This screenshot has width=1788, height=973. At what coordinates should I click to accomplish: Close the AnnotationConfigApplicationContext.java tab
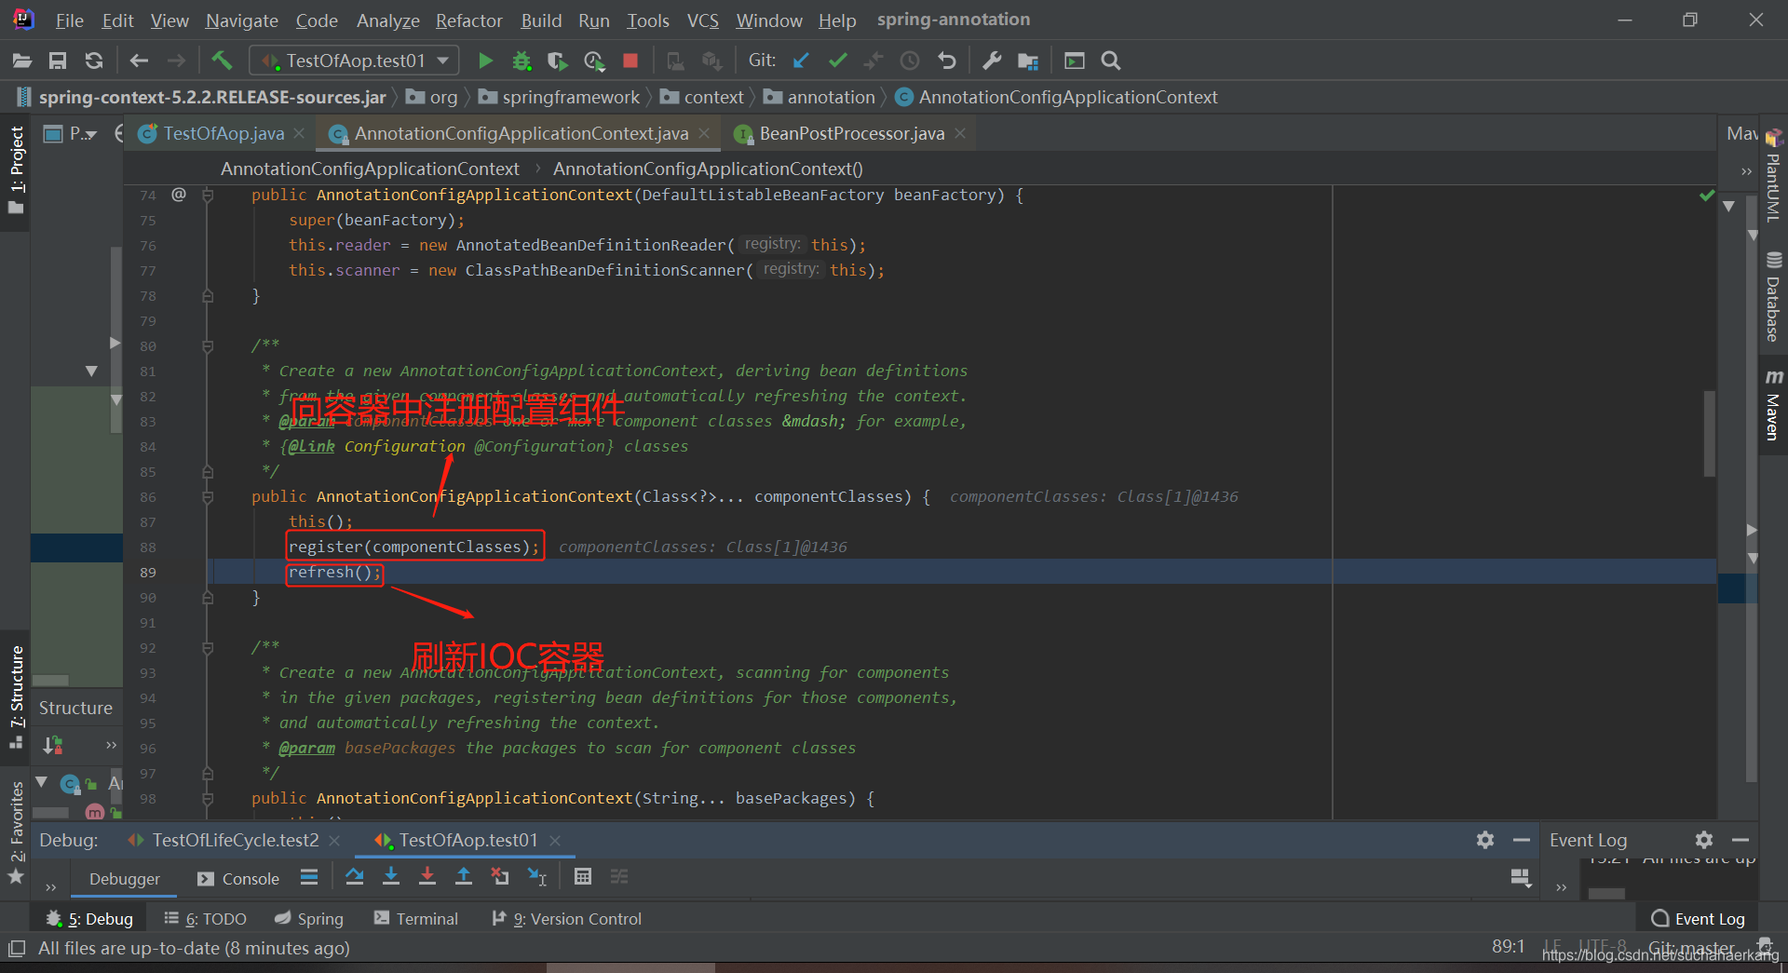(705, 133)
